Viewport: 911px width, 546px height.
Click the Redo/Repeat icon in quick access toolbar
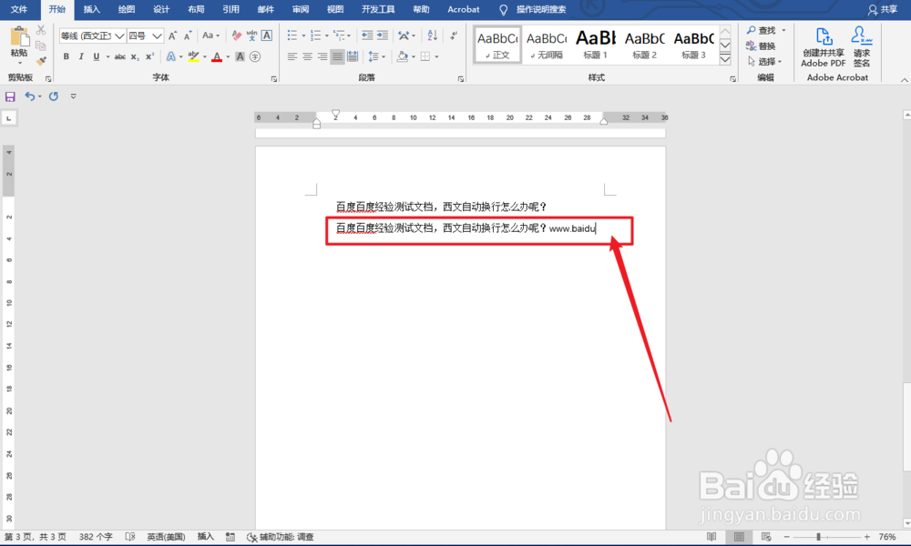click(54, 96)
